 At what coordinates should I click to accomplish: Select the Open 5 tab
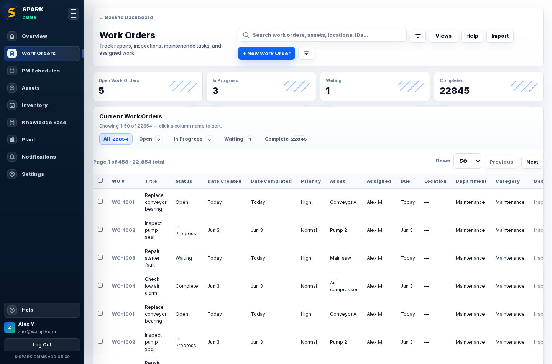coord(151,139)
